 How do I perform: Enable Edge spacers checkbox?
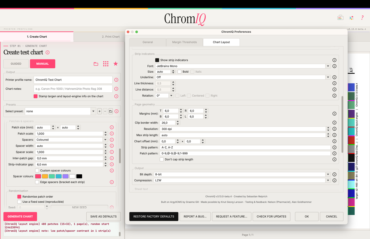[37, 182]
